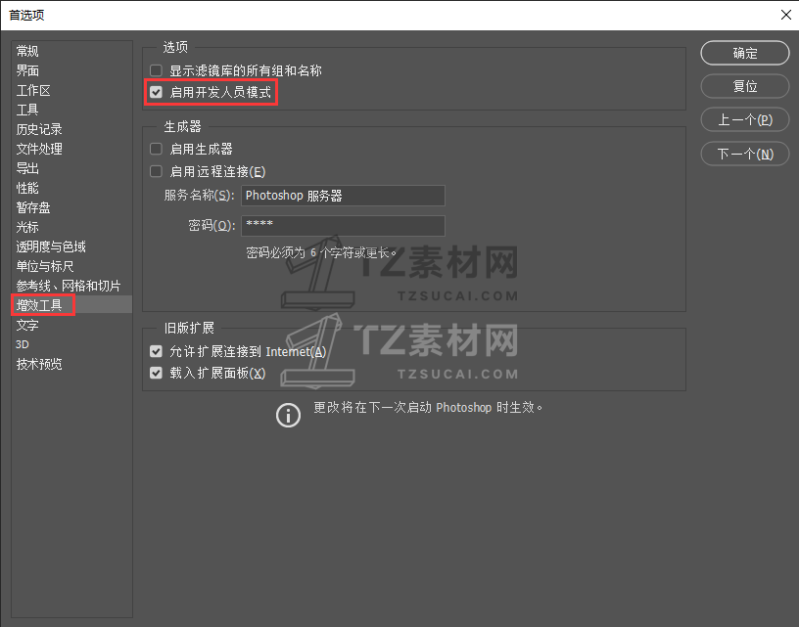
Task: Close the 首选项 dialog
Action: pos(786,15)
